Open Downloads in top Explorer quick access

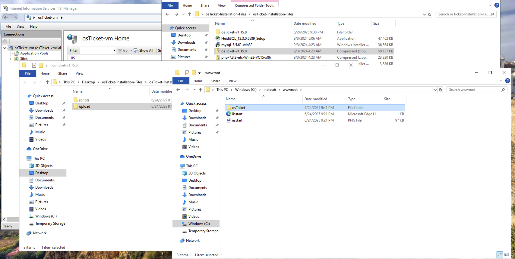[x=186, y=42]
